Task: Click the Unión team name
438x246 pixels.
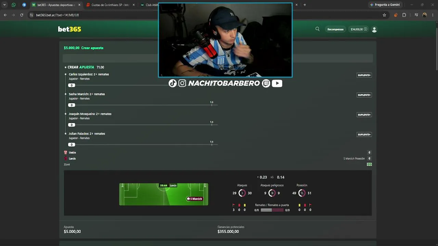Action: click(x=72, y=153)
